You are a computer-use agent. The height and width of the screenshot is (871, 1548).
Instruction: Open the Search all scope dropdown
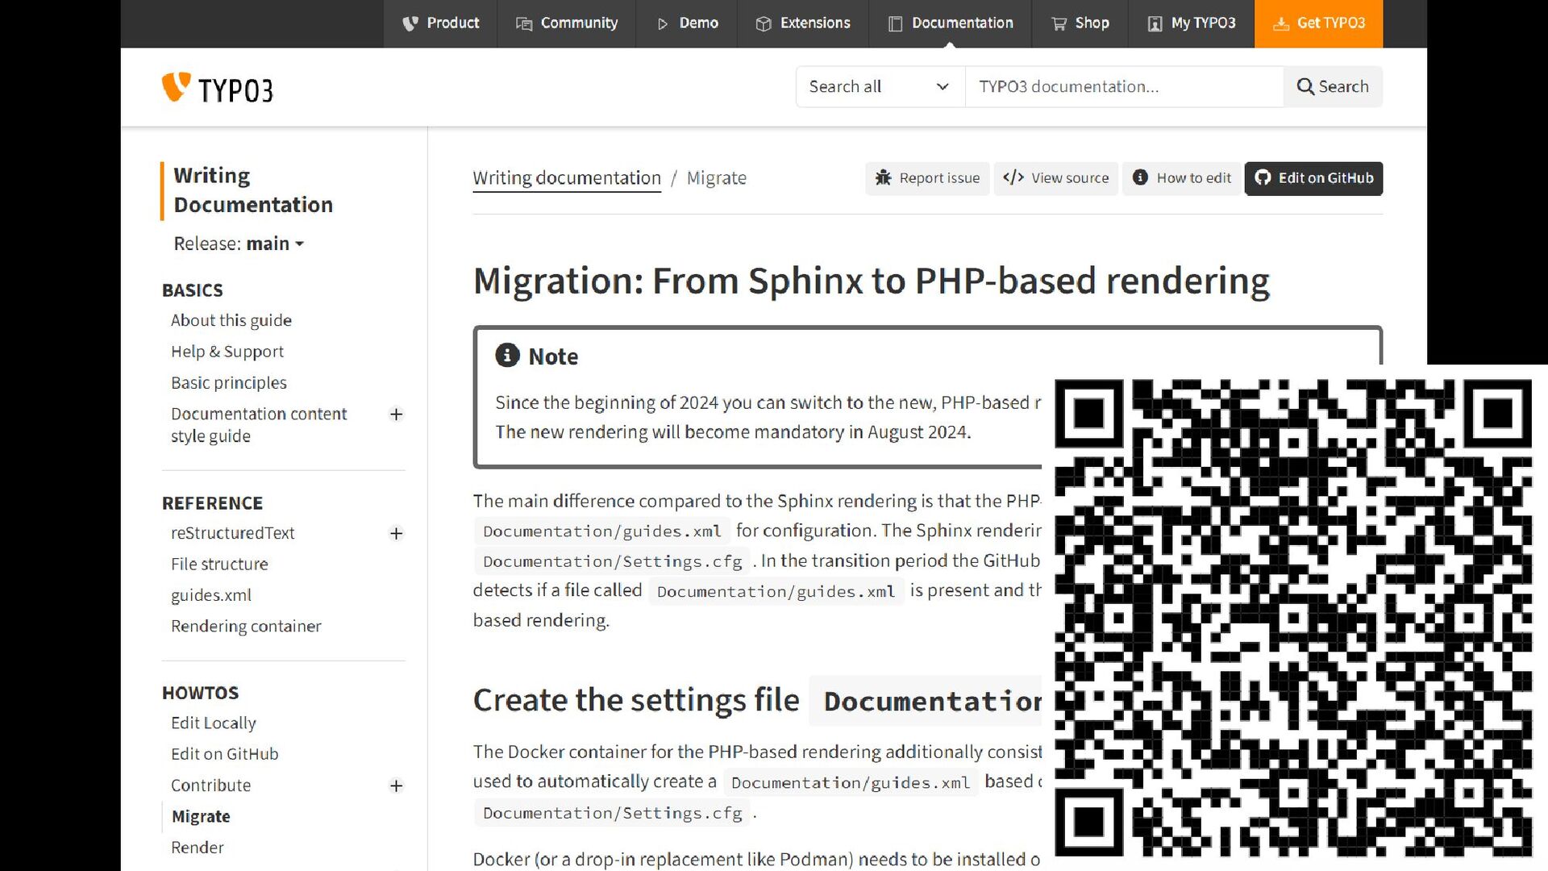tap(880, 86)
